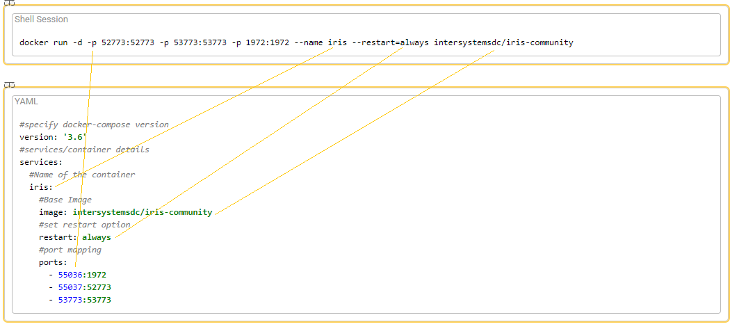Click the iris: container key in YAML
Image resolution: width=739 pixels, height=329 pixels.
[40, 187]
